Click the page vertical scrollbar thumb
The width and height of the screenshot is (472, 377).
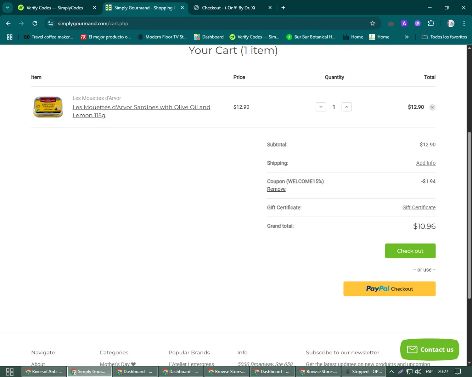tap(469, 215)
